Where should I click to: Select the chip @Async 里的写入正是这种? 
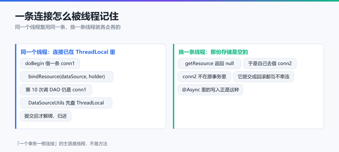click(210, 90)
